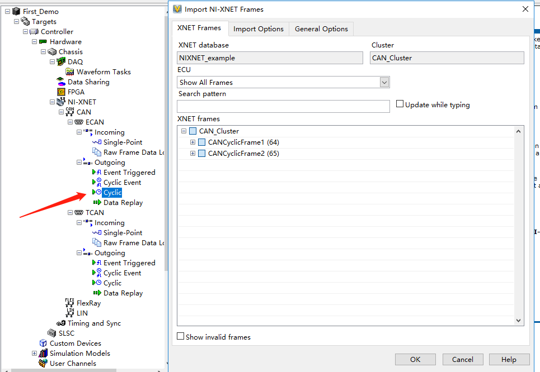Check CANCyclicFrame2 (65) checkbox
The image size is (540, 372).
point(202,154)
